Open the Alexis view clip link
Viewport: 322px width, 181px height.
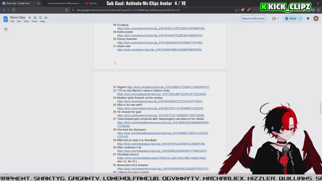tap(159, 50)
